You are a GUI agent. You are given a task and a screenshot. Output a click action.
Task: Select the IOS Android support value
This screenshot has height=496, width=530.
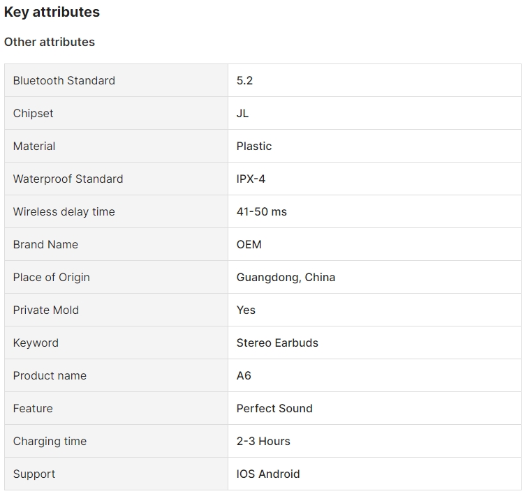(x=268, y=474)
